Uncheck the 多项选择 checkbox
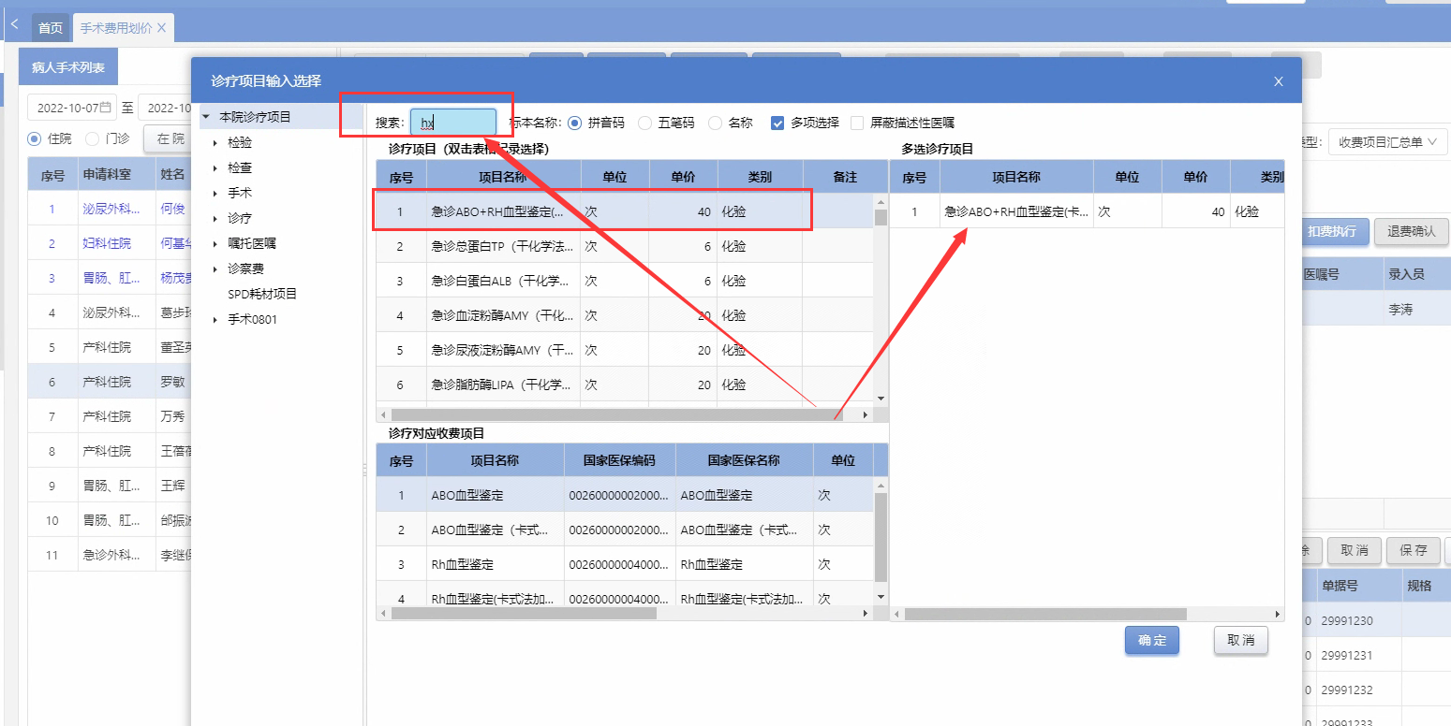Screen dimensions: 1451x726 [x=777, y=123]
